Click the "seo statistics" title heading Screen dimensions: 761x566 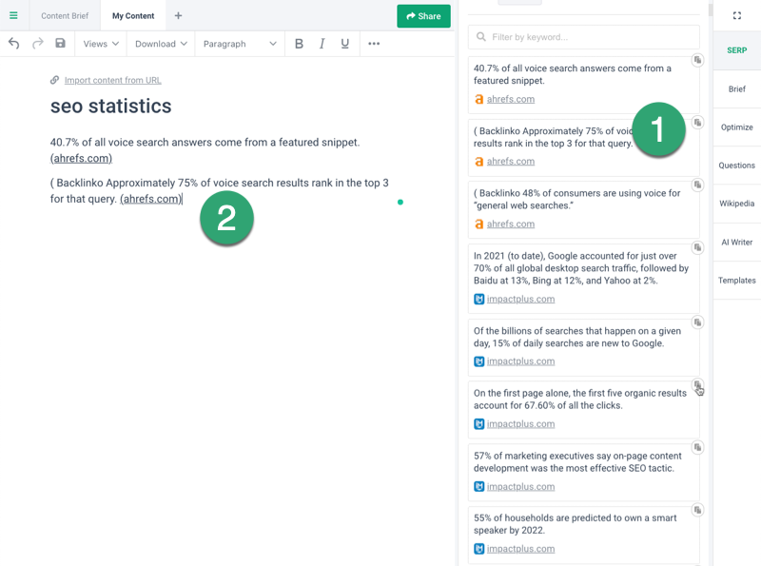click(110, 107)
